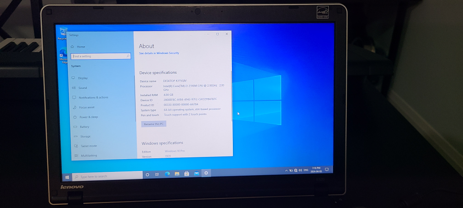Click the Find a setting search box
The height and width of the screenshot is (208, 463).
click(101, 56)
